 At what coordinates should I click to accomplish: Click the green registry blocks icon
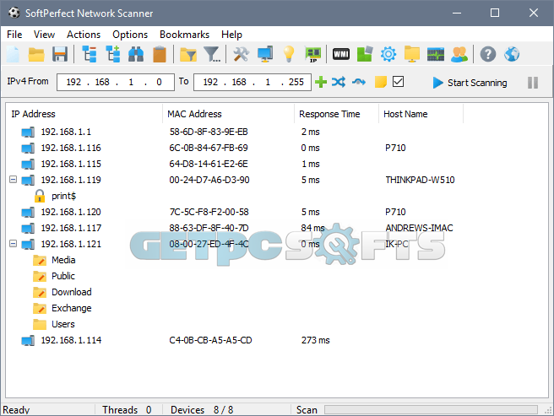pos(365,54)
